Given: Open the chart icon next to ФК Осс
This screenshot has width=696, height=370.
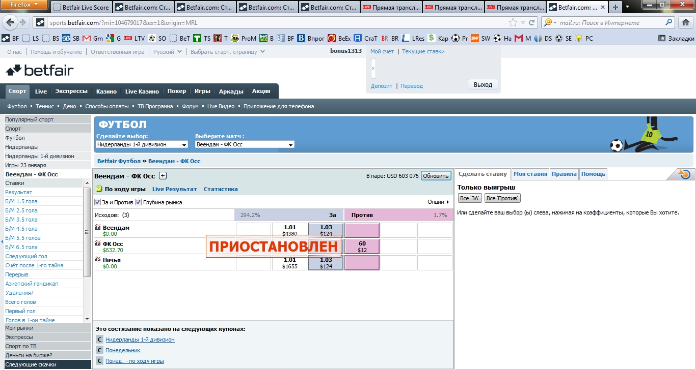Looking at the screenshot, I should tap(98, 243).
